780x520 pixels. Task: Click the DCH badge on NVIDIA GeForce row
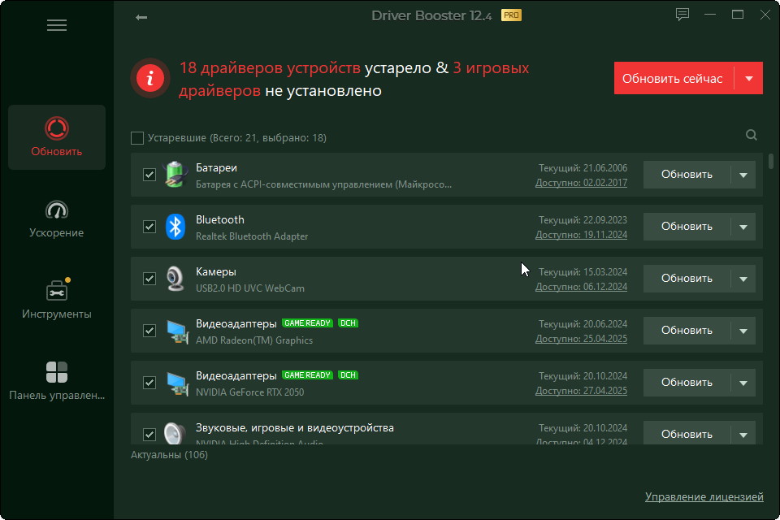tap(349, 375)
